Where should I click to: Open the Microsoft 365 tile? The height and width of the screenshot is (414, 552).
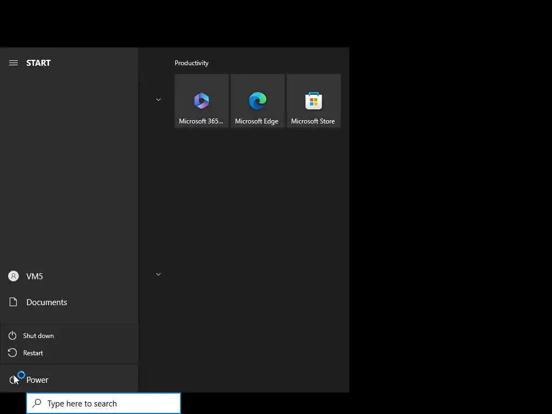point(202,101)
